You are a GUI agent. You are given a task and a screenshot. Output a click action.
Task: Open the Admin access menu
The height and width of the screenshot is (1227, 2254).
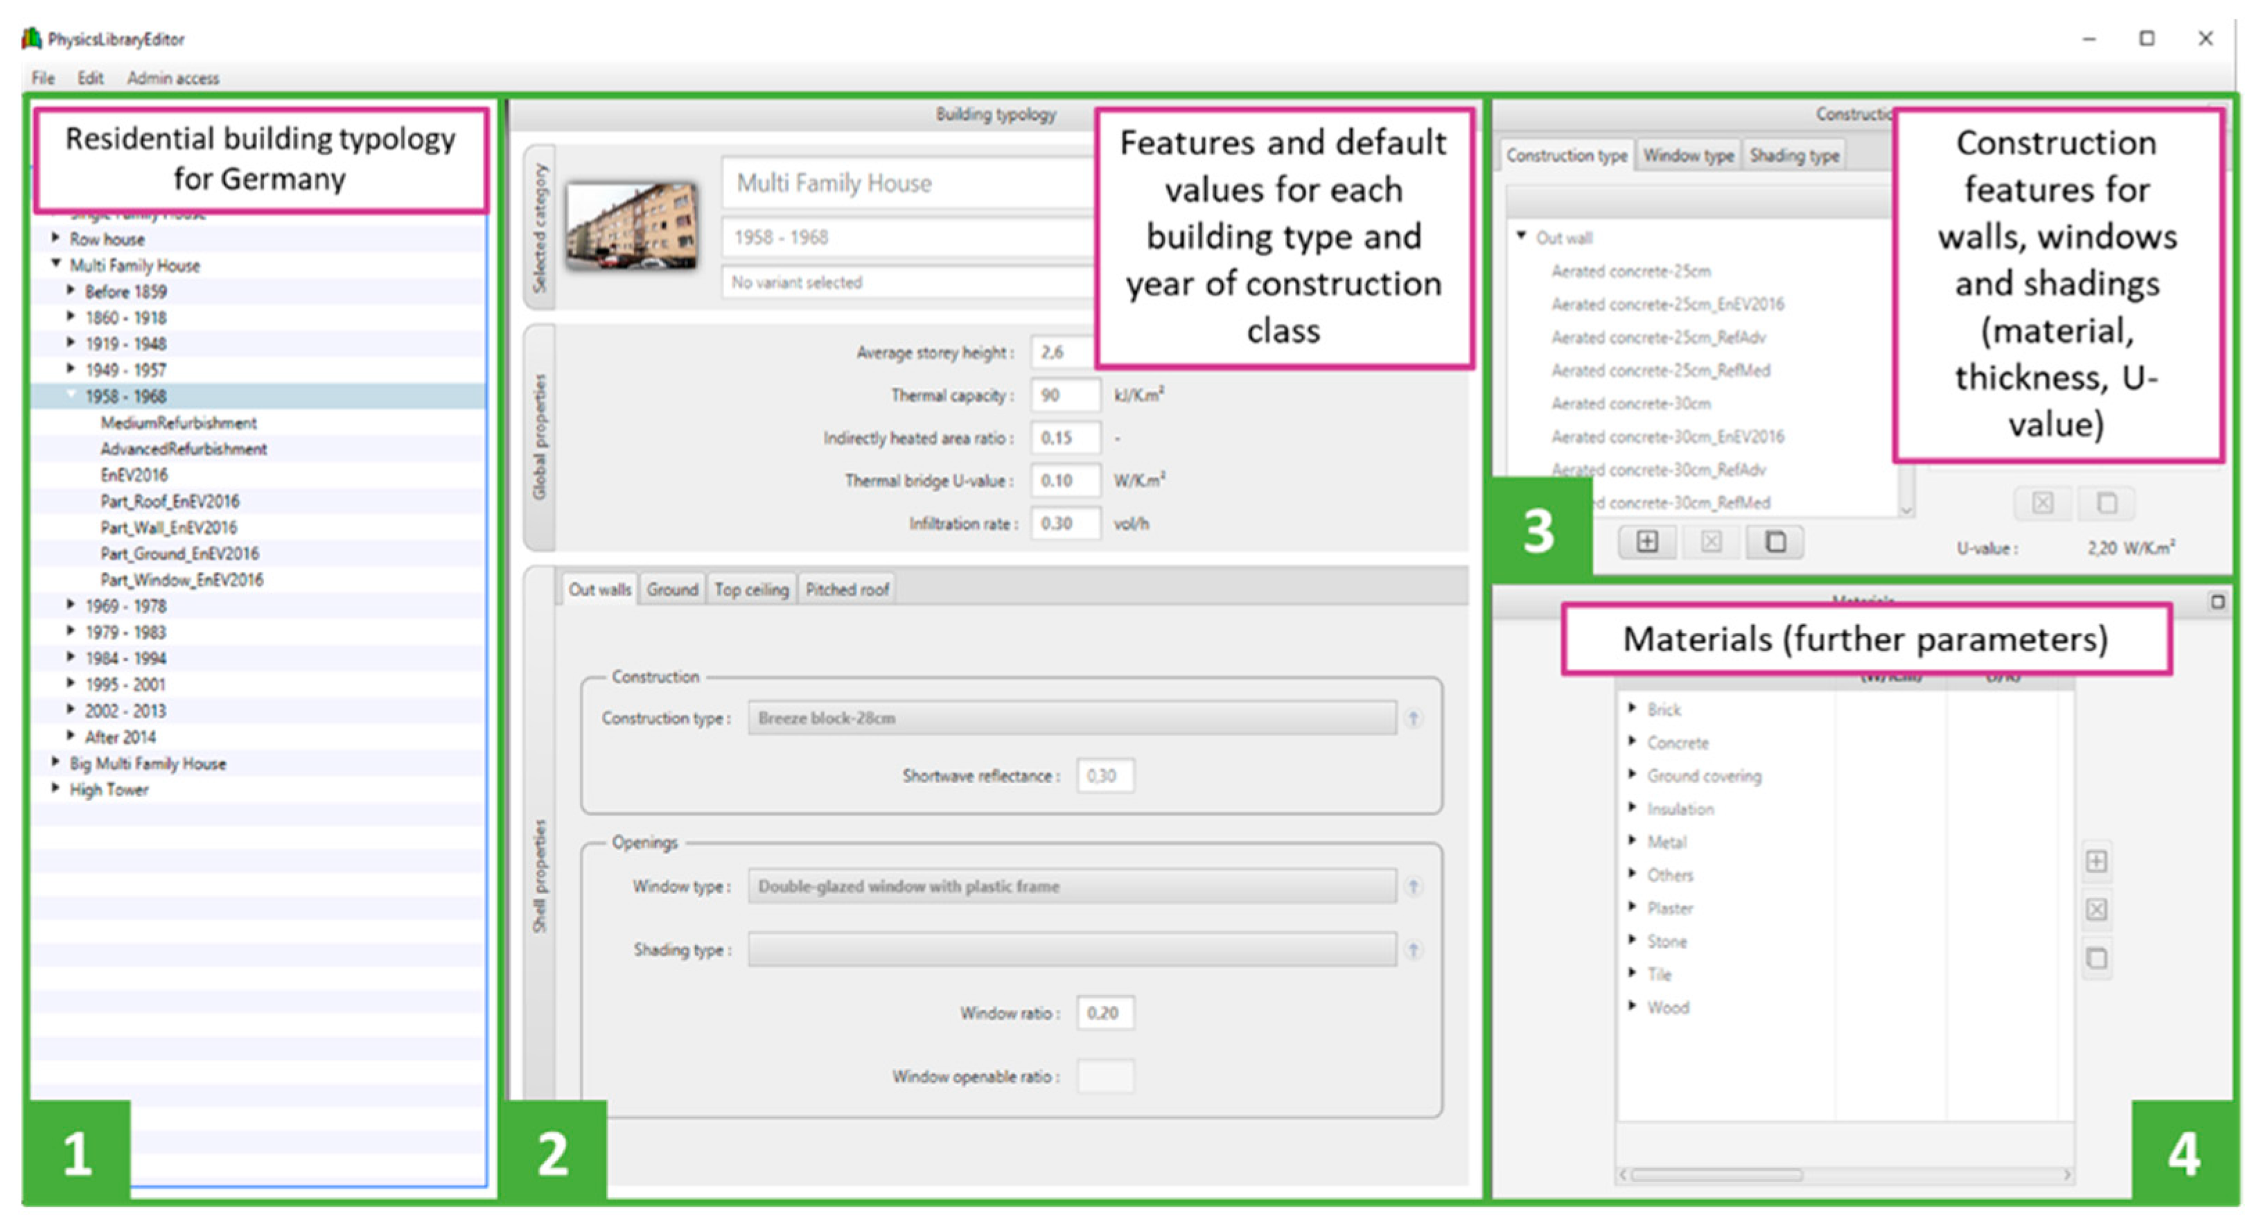coord(173,78)
